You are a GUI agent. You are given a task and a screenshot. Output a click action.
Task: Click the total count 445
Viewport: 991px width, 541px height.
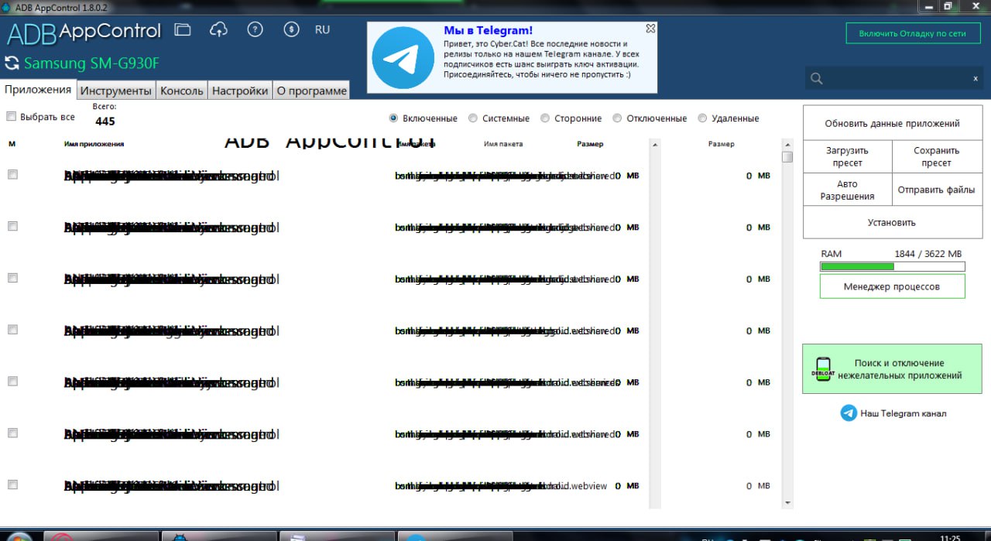105,122
